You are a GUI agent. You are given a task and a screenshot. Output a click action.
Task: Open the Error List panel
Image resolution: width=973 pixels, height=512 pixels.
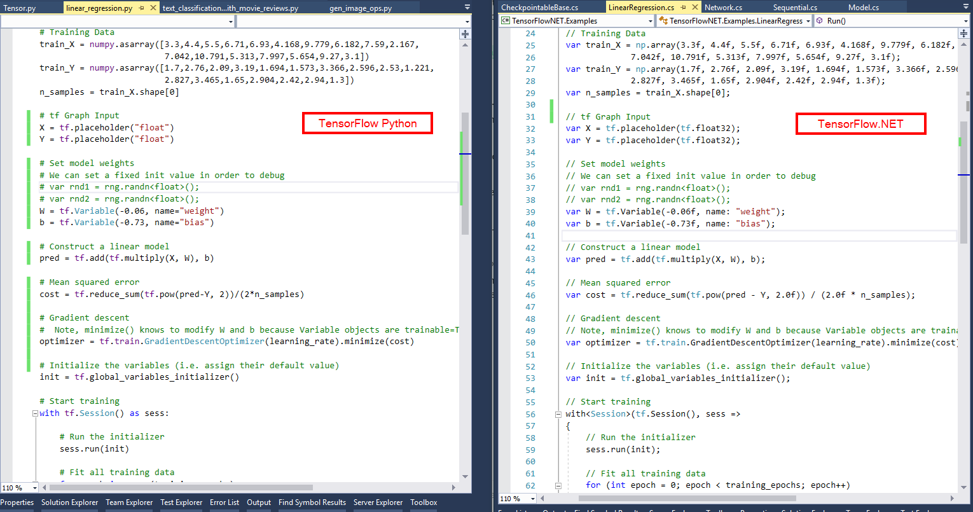click(x=224, y=502)
